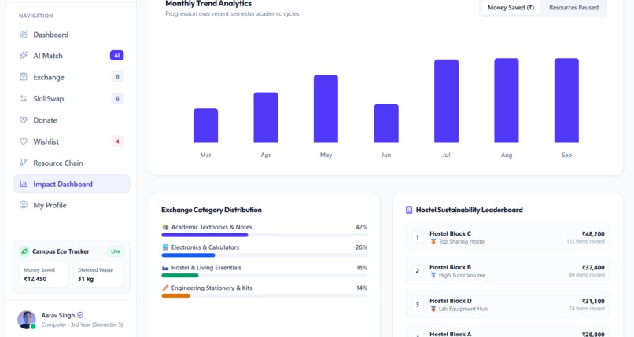Switch chart to Resources Reused
Viewport: 634px width, 337px height.
coord(573,8)
